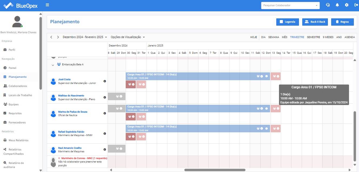
Task: Open Painel in the sidebar
Action: [x=12, y=68]
